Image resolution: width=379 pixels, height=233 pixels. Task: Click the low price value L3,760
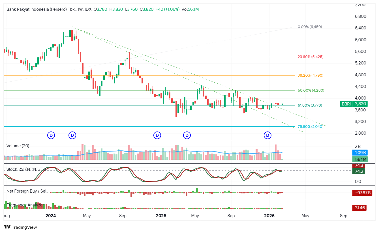coord(131,9)
